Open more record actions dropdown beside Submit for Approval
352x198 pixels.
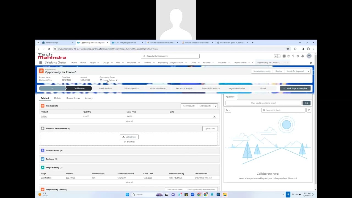pos(308,71)
